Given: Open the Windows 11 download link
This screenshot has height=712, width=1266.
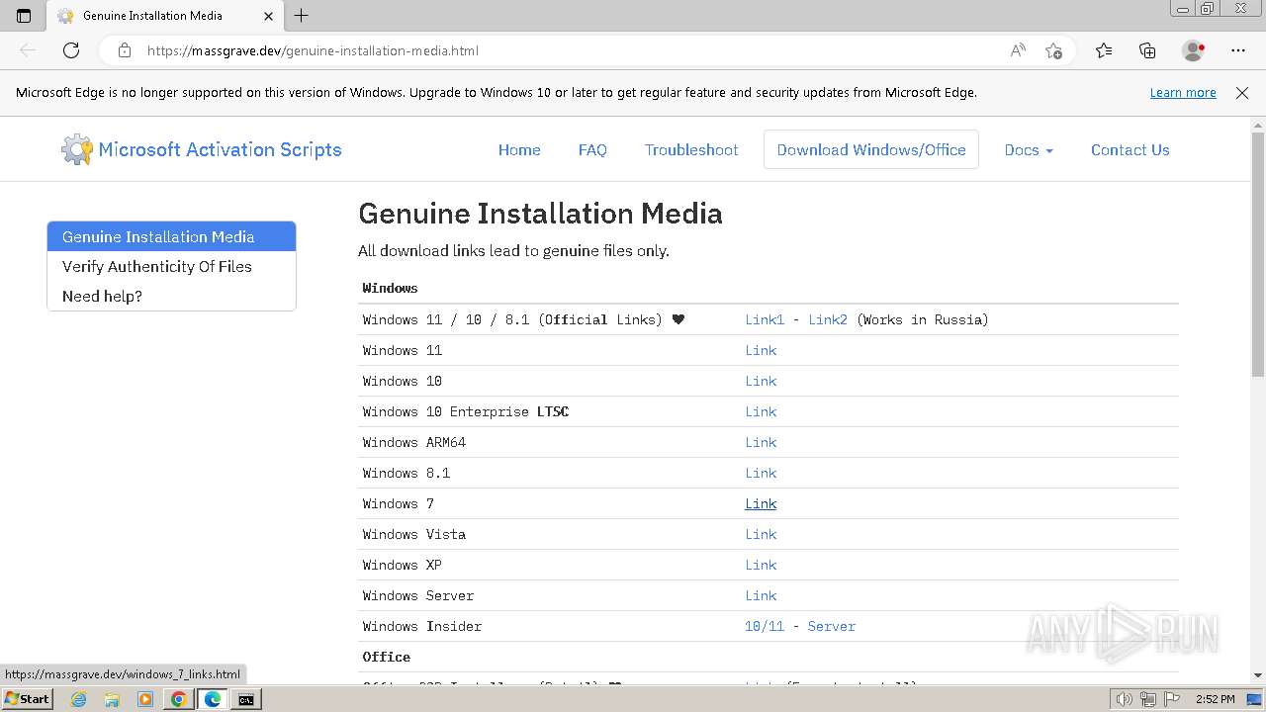Looking at the screenshot, I should pyautogui.click(x=761, y=350).
